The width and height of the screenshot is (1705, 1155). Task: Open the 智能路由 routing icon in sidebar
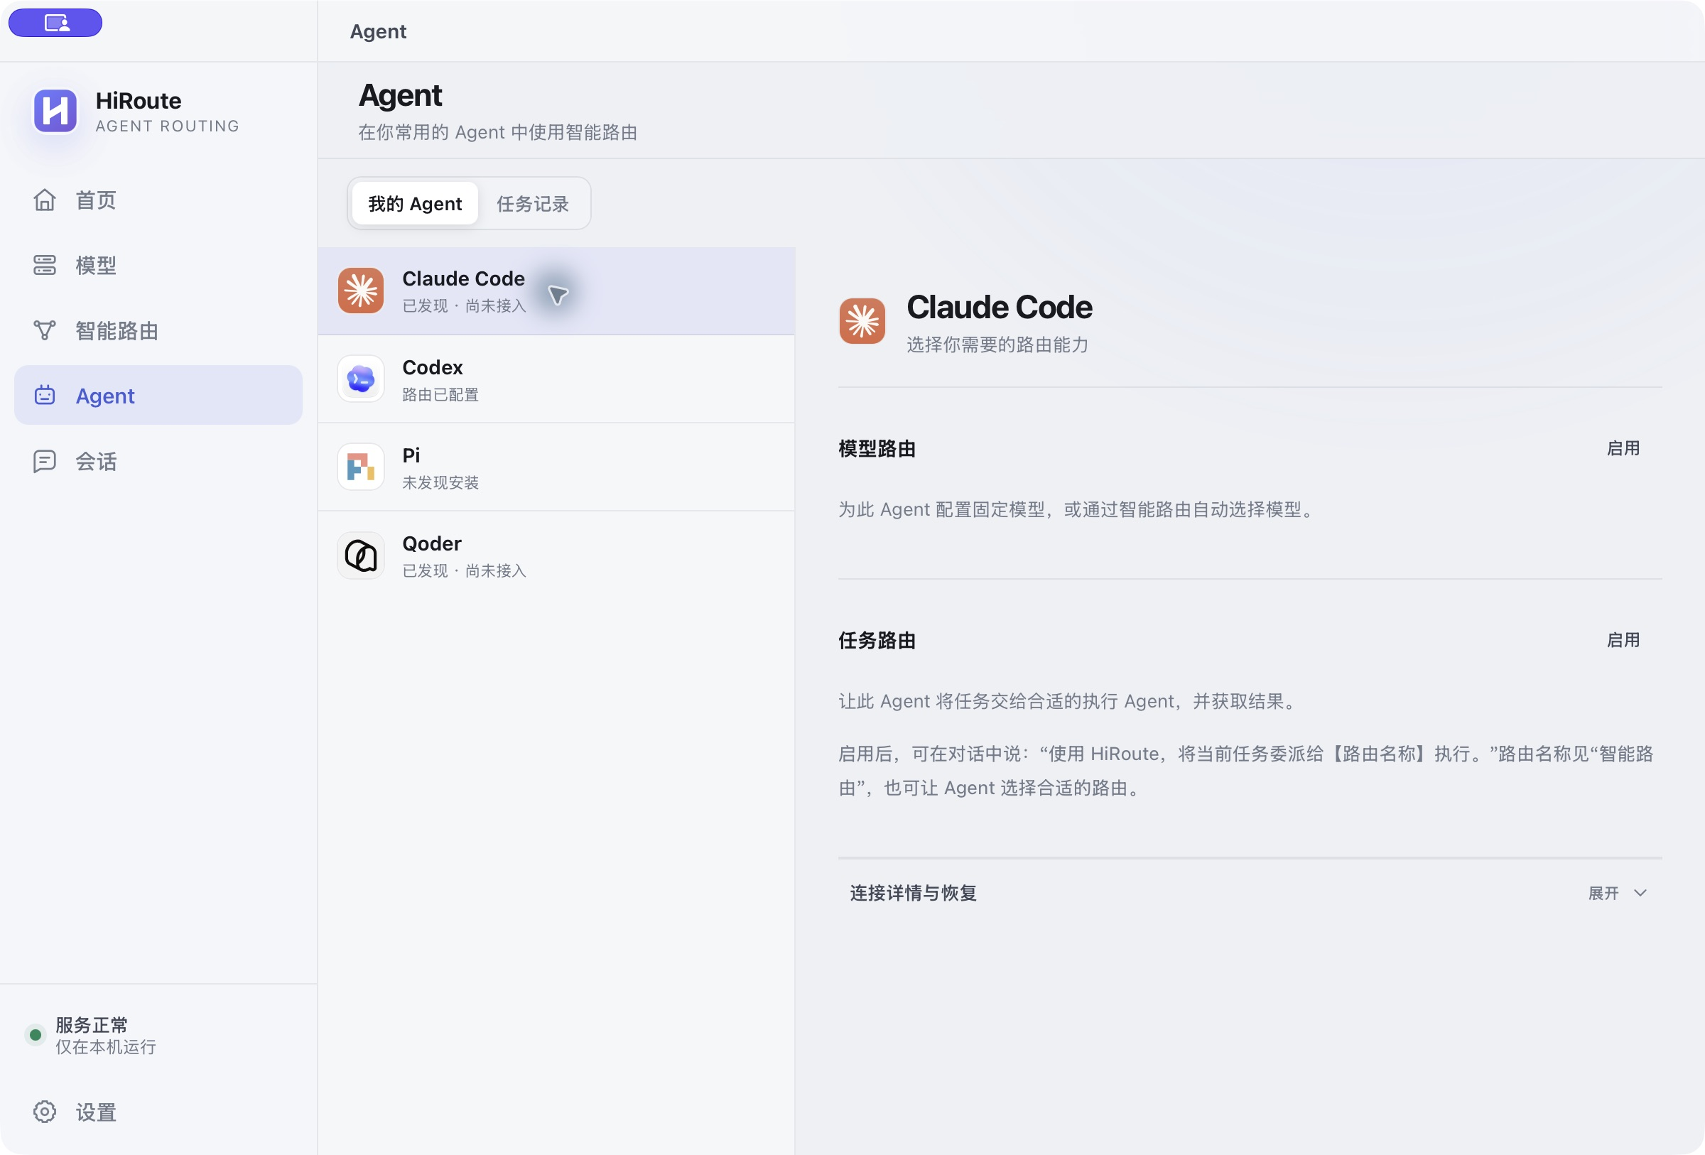point(45,330)
